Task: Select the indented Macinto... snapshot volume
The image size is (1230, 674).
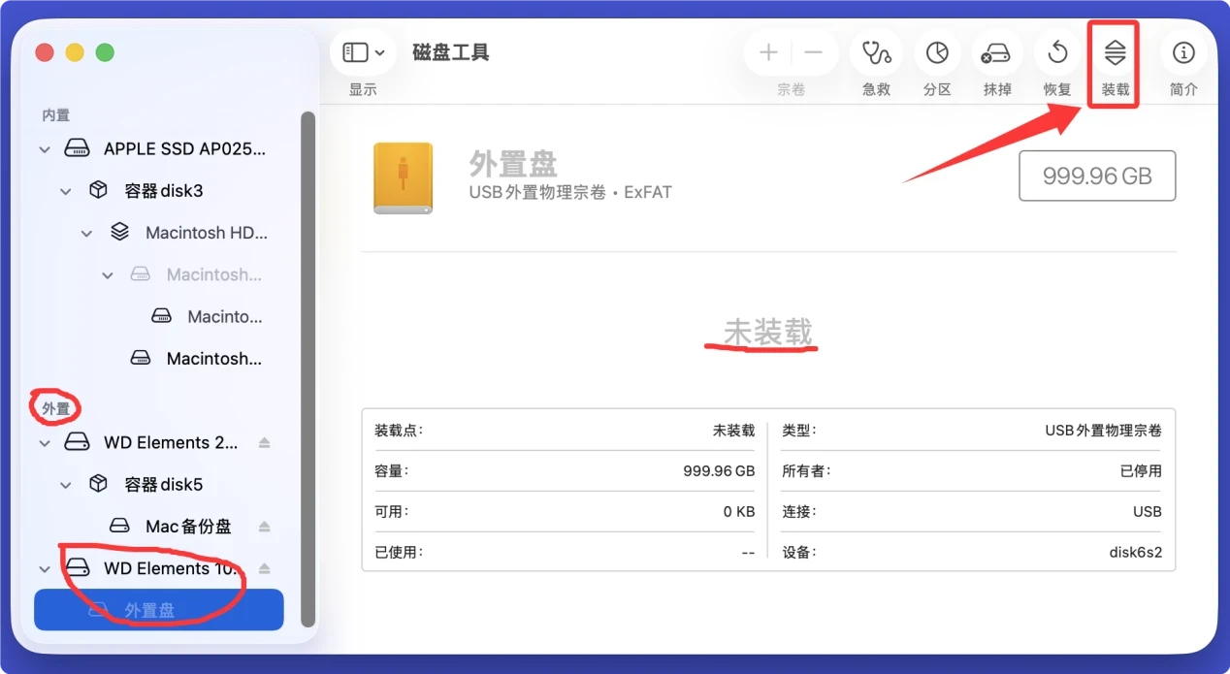Action: coord(159,316)
